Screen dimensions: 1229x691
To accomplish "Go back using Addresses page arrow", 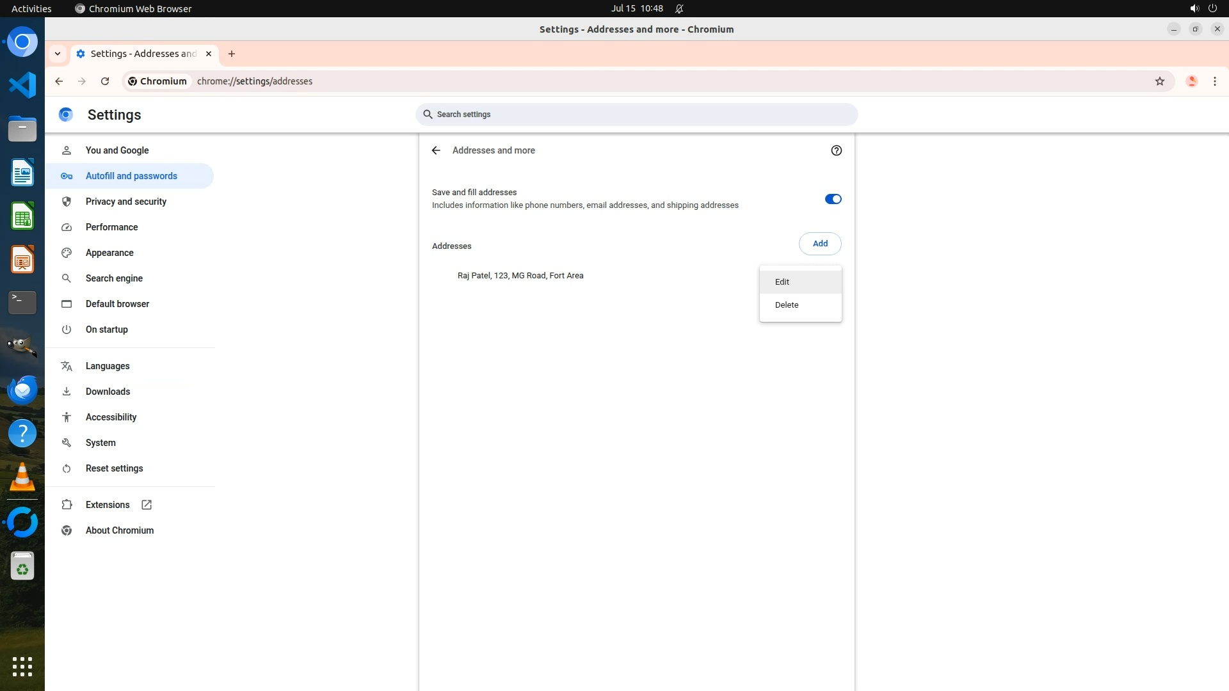I will click(x=436, y=150).
